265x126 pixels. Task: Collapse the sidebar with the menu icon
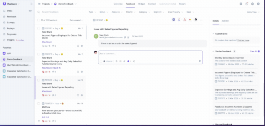pyautogui.click(x=31, y=4)
